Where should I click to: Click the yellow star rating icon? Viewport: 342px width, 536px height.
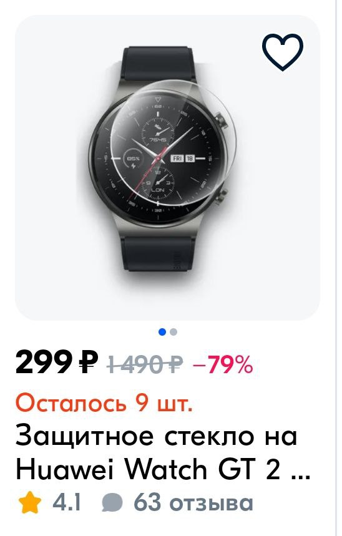30,502
